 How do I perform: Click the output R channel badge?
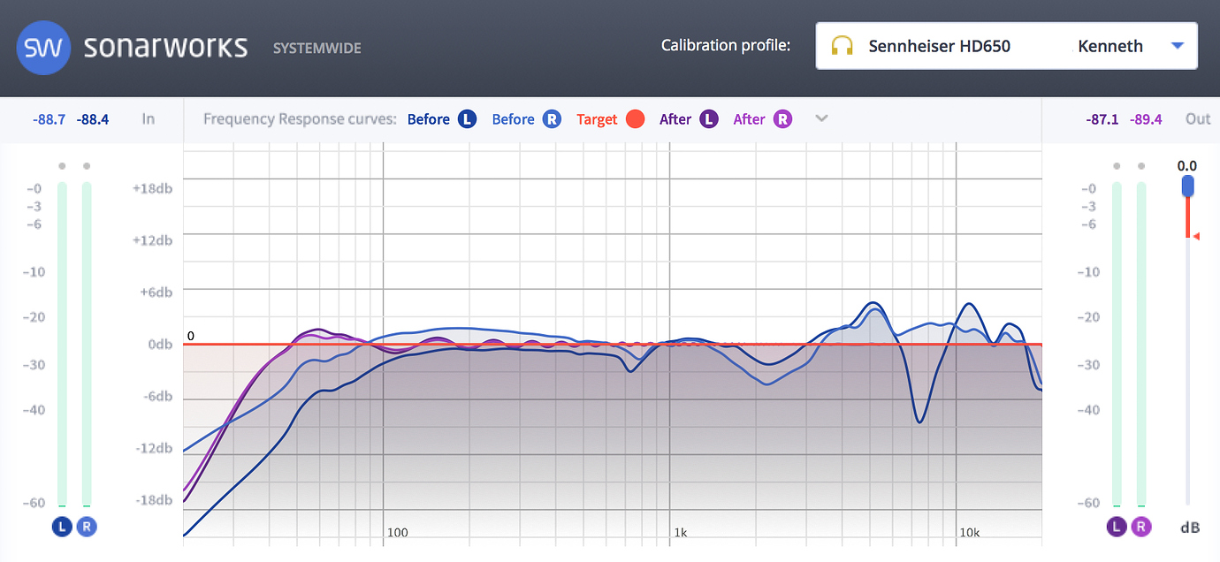coord(1142,527)
